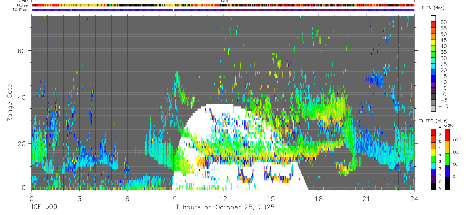
Task: Click the green NOISE segment between 100 and 1000
Action: point(447,159)
